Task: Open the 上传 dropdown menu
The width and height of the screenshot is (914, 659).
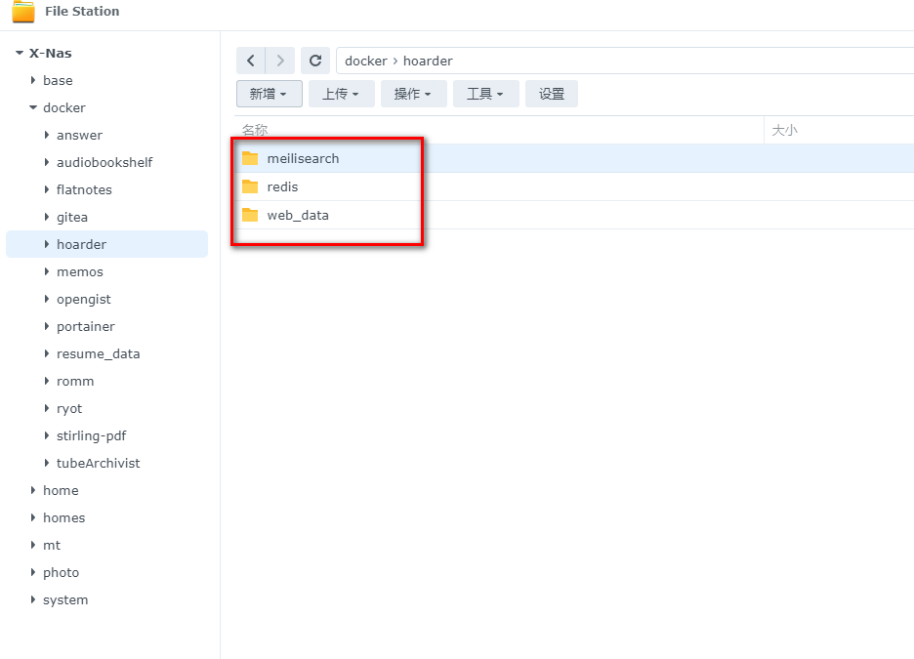Action: pos(341,94)
